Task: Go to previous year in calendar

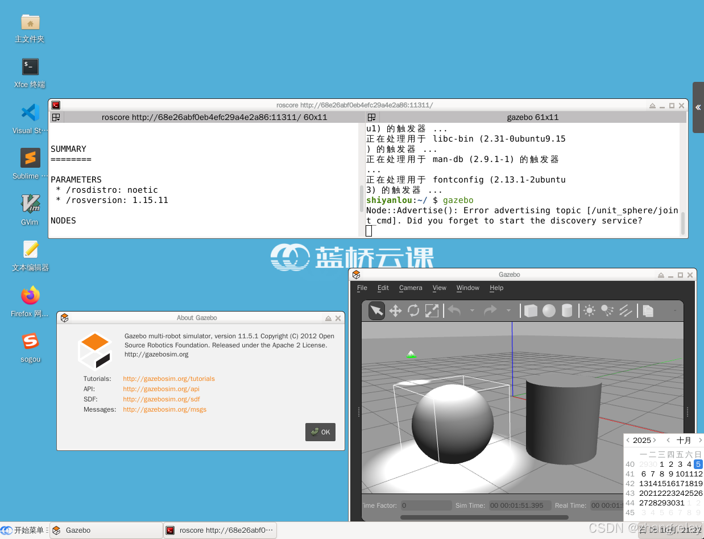Action: (628, 440)
